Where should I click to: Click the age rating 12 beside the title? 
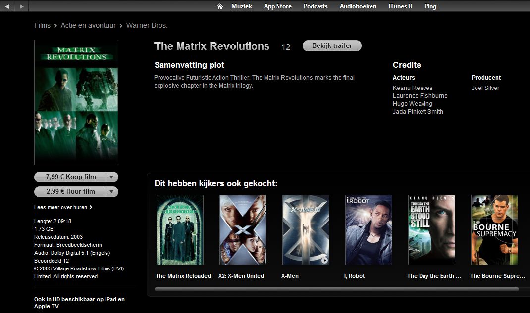tap(286, 47)
